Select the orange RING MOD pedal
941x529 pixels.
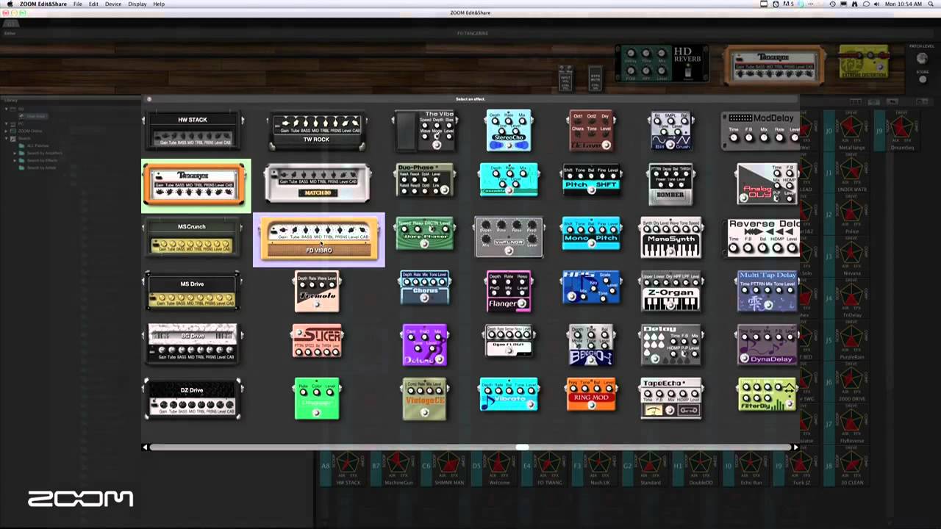pos(591,395)
